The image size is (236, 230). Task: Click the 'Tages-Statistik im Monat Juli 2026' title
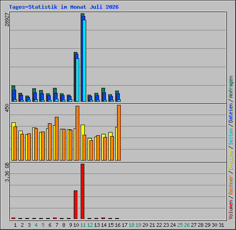tap(64, 7)
